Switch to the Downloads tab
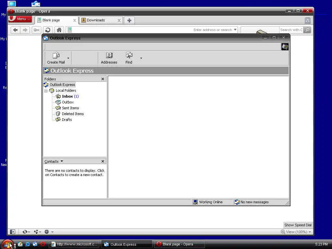This screenshot has height=249, width=332. (x=101, y=20)
